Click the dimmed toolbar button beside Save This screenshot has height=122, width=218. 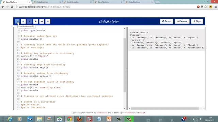point(29,21)
